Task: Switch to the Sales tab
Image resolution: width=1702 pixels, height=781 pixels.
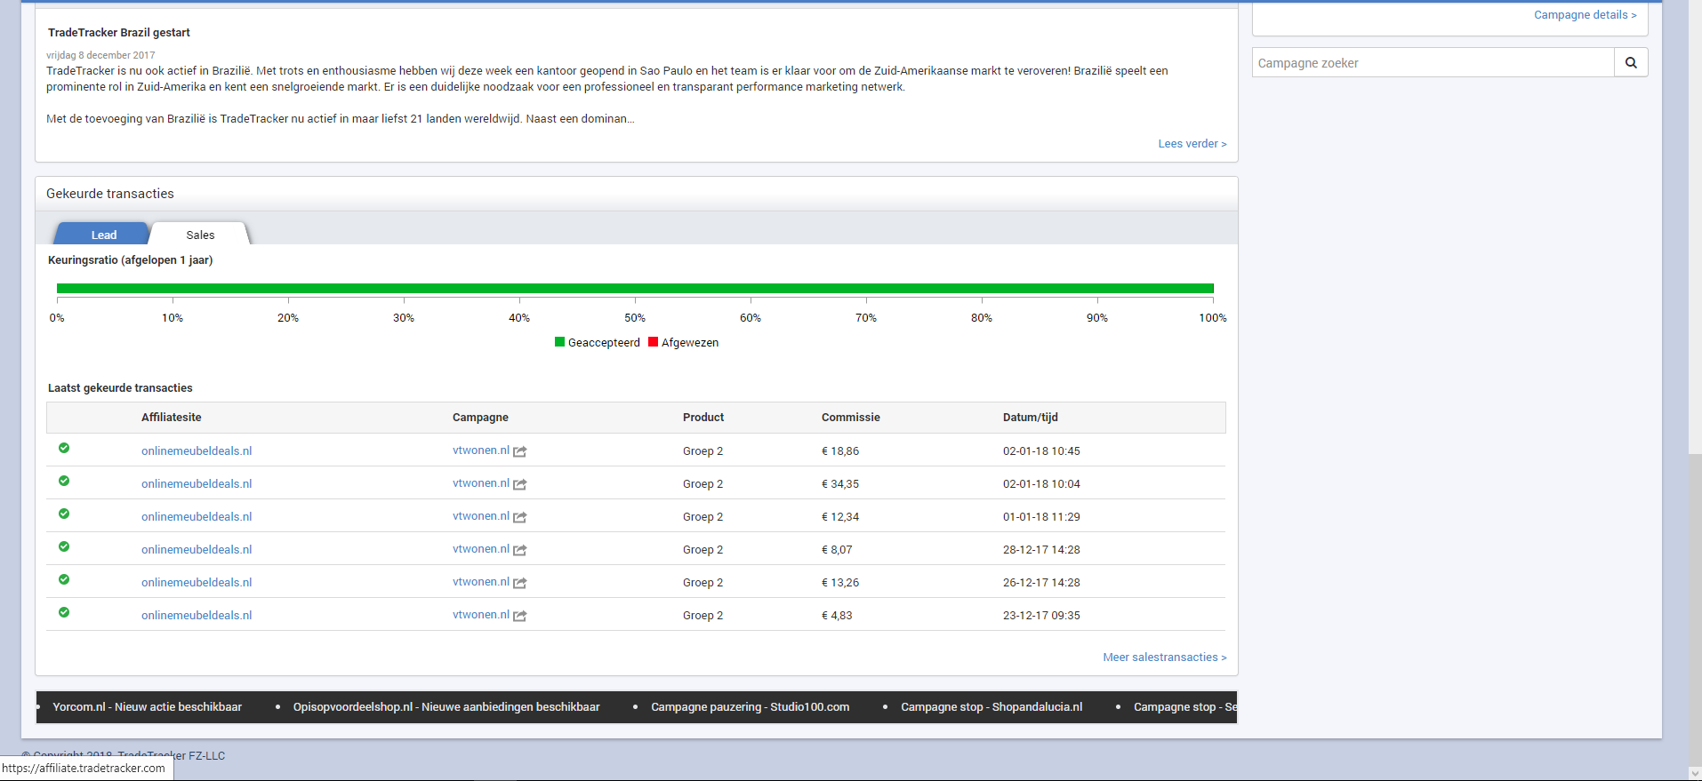Action: coord(200,235)
